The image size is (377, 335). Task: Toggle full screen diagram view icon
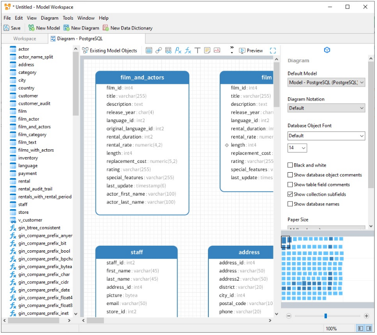click(273, 51)
